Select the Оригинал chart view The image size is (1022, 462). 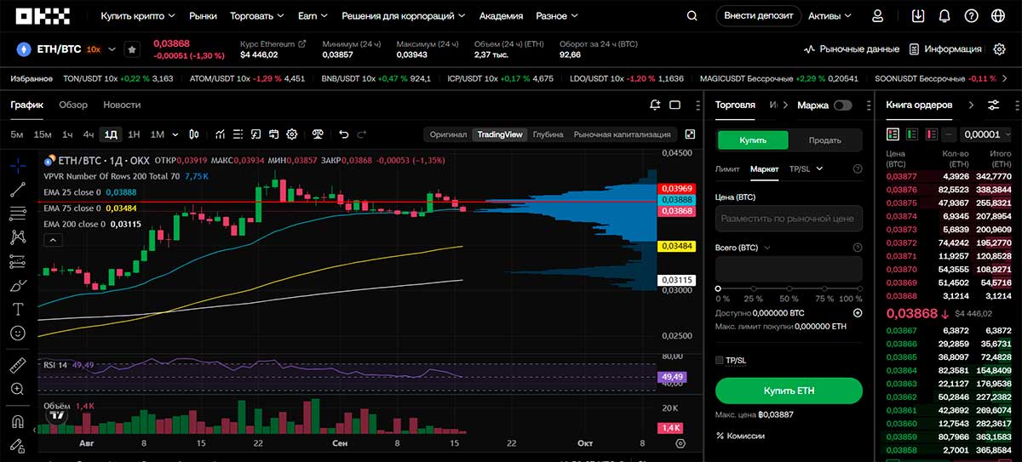click(448, 134)
